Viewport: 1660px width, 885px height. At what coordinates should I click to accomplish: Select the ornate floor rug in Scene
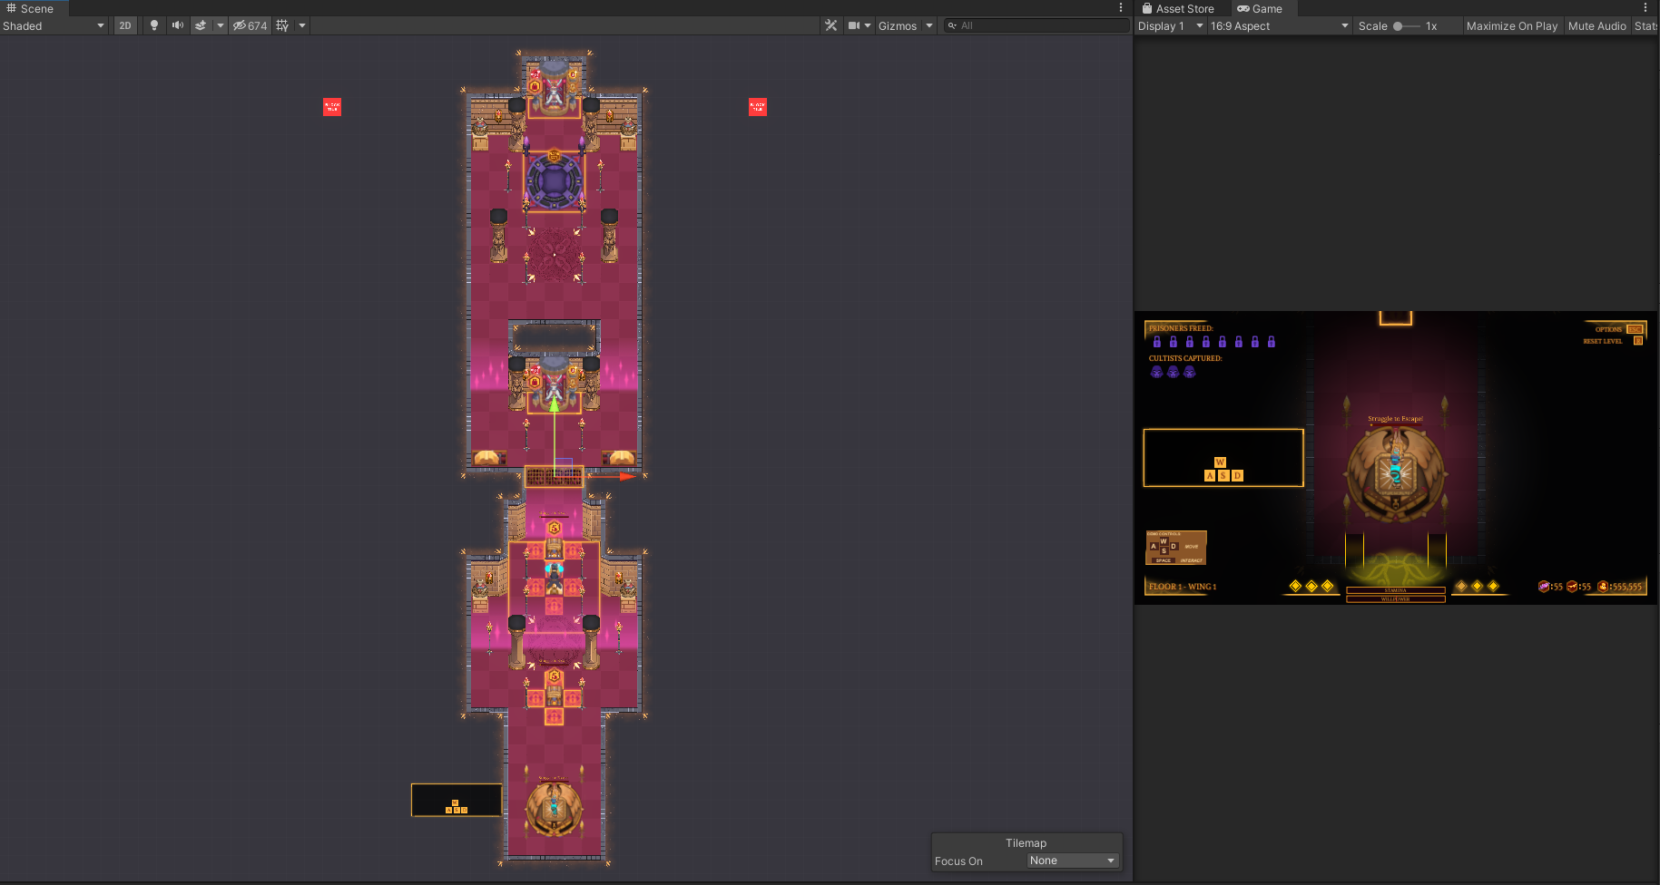(555, 255)
